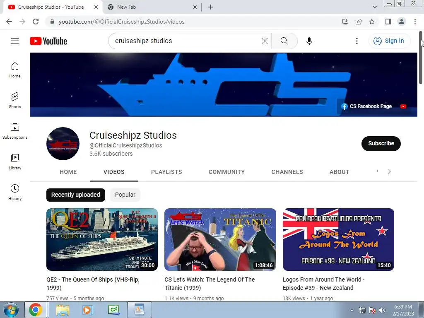Close the Cruiseshipz Studios tab
The width and height of the screenshot is (424, 318).
click(96, 7)
